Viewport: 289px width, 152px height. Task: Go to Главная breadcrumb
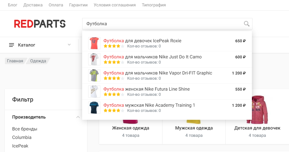click(15, 61)
